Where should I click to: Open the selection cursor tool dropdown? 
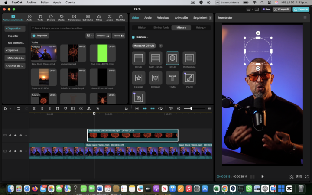click(10, 108)
